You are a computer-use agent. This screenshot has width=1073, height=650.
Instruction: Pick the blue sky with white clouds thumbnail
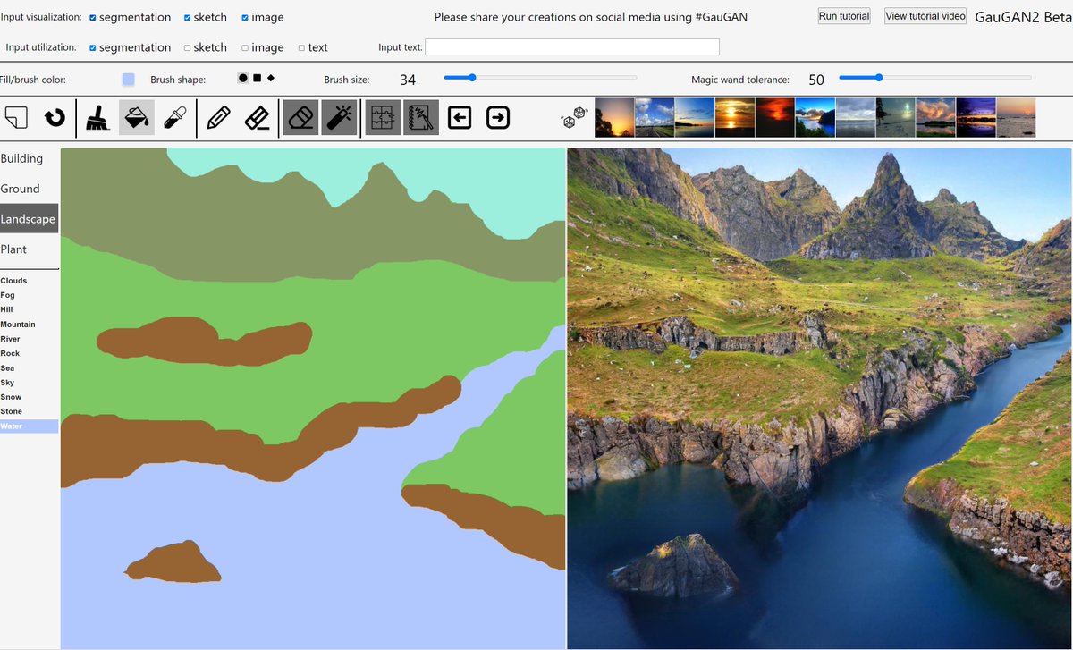[x=655, y=117]
